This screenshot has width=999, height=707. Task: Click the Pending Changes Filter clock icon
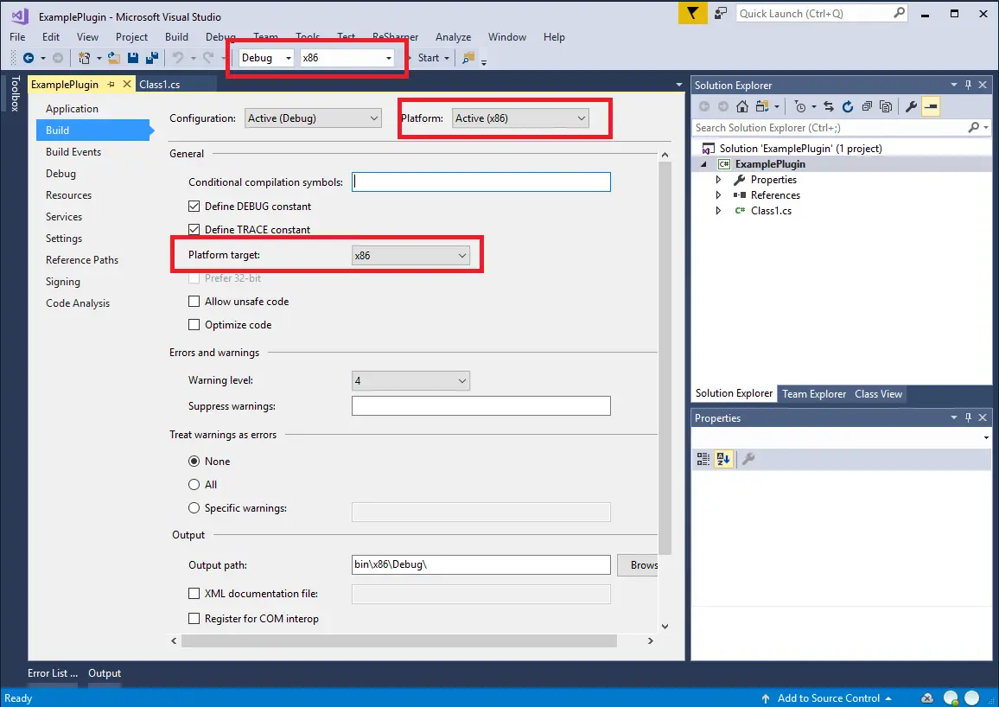tap(800, 106)
